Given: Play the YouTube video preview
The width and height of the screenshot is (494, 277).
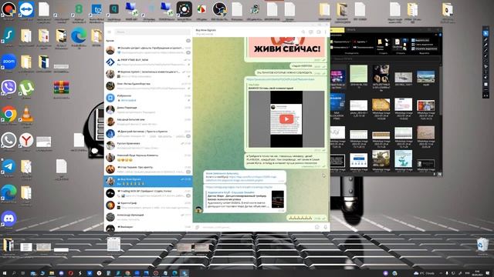Looking at the screenshot, I should (286, 119).
